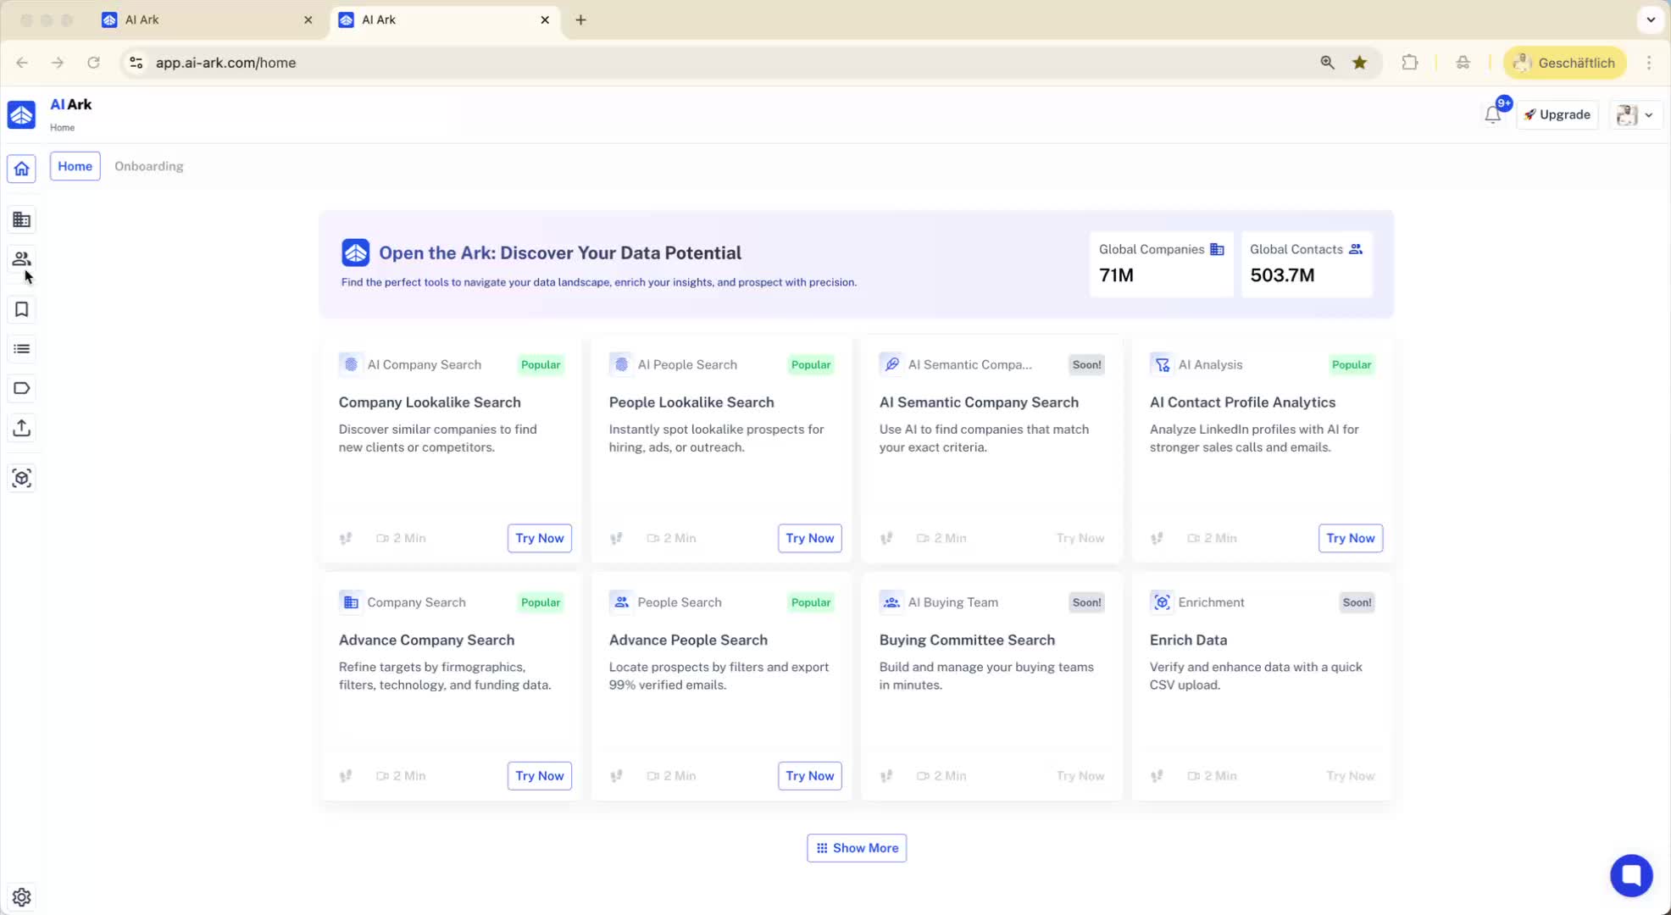
Task: Expand the user profile avatar dropdown
Action: point(1635,115)
